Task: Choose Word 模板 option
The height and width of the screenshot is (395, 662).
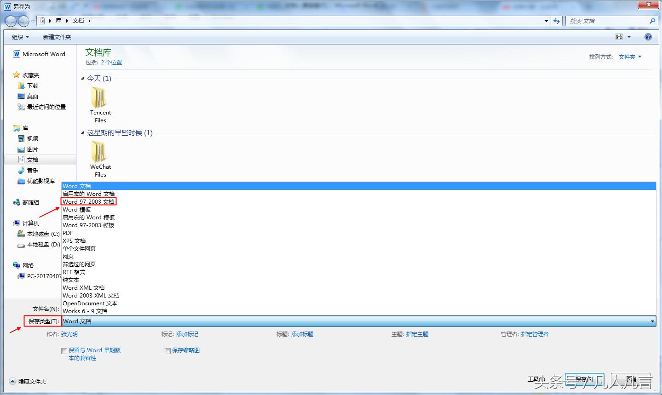Action: coord(359,209)
